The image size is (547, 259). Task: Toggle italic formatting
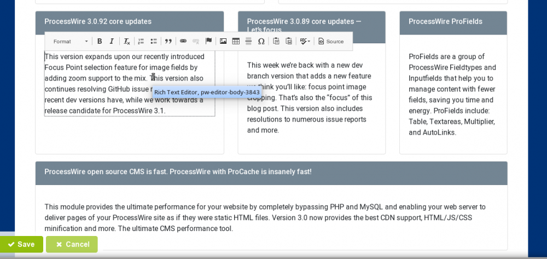(x=112, y=42)
